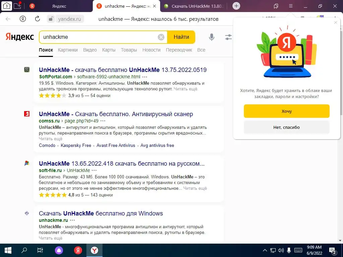This screenshot has height=257, width=343.
Task: Click the padlock site security icon
Action: pos(51,19)
